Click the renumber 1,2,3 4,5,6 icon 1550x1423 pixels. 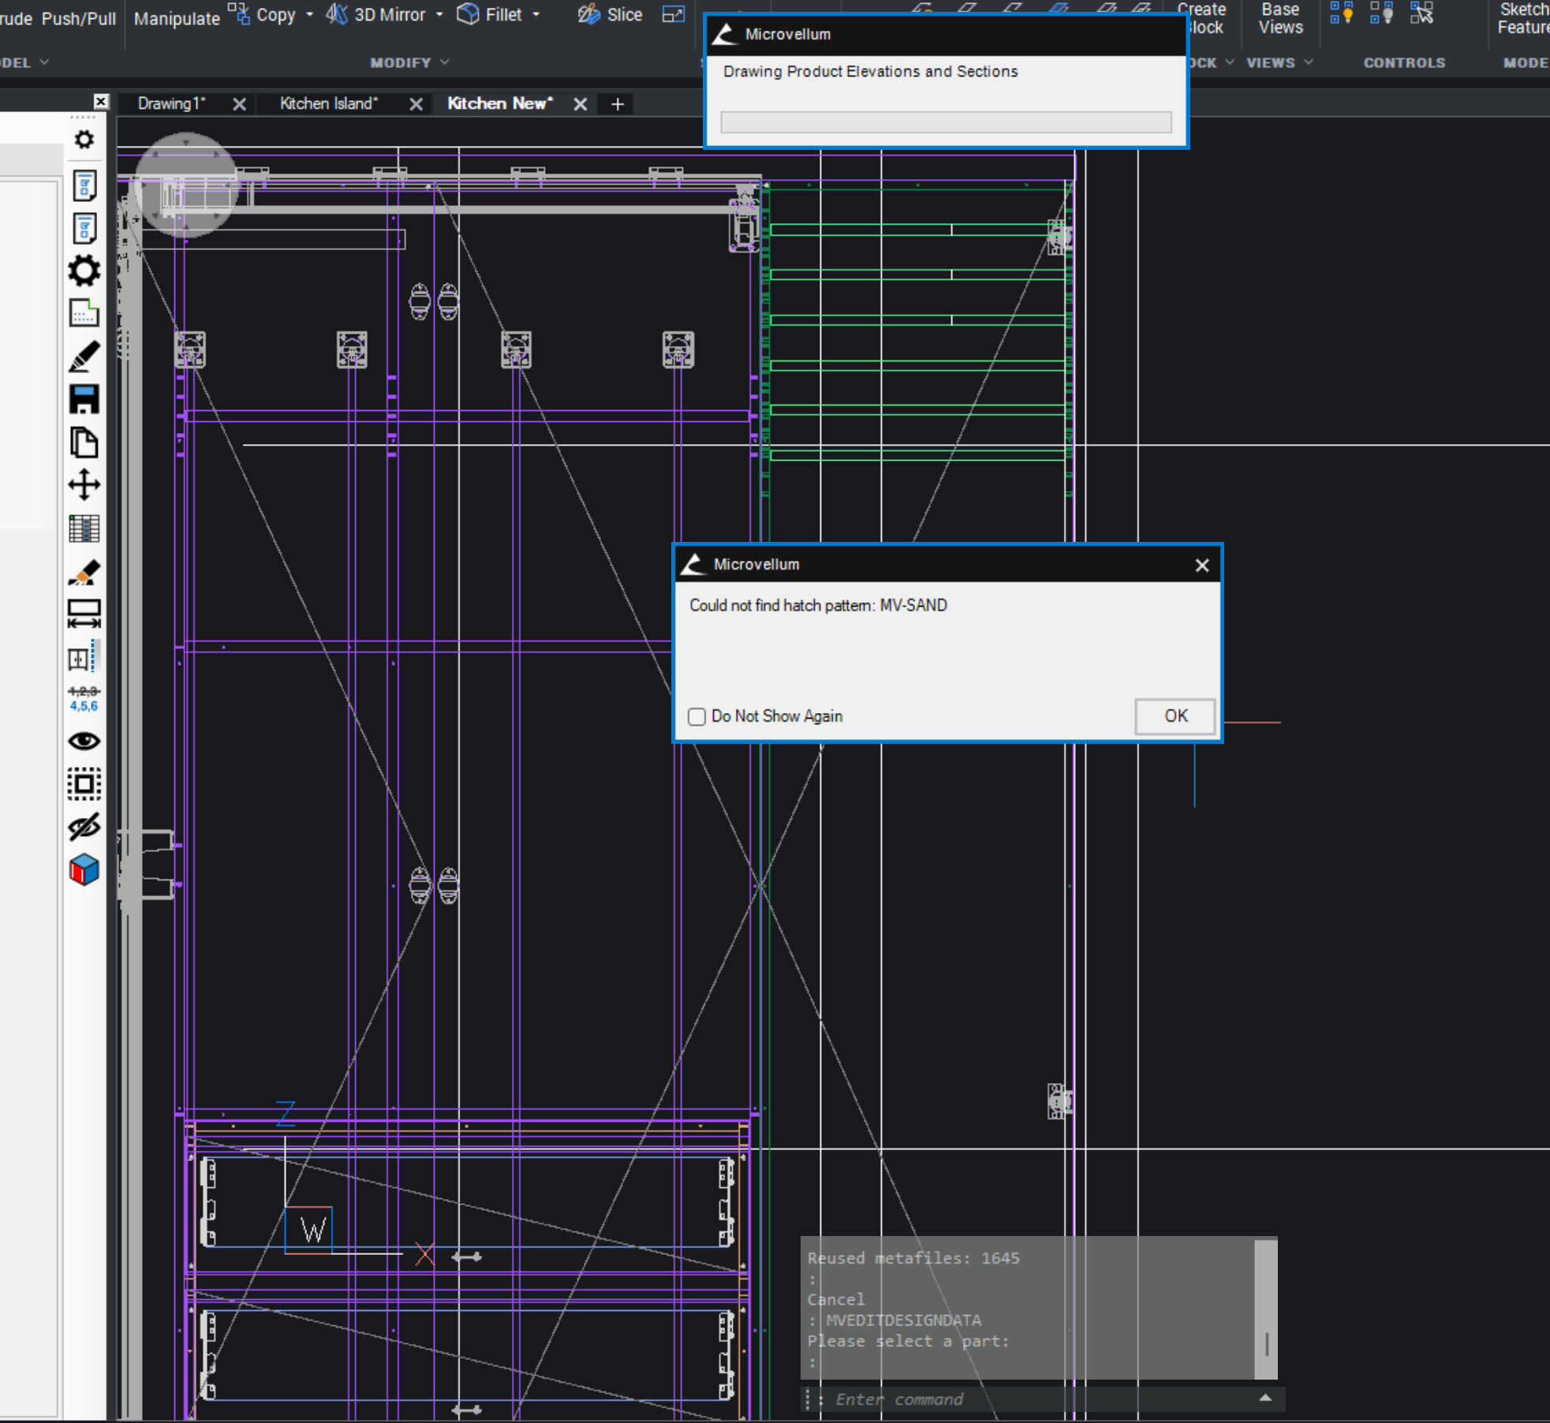[84, 699]
